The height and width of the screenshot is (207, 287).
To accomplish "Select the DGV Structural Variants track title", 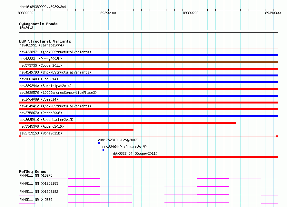I will pos(45,41).
